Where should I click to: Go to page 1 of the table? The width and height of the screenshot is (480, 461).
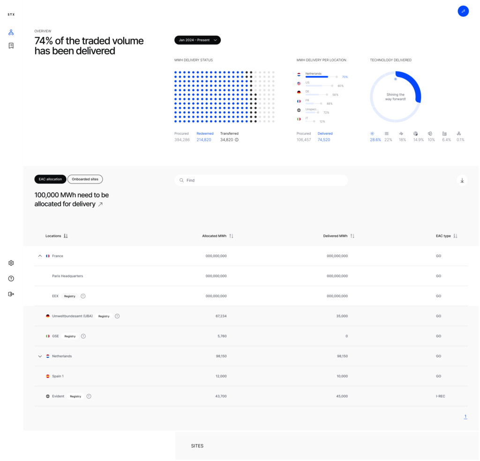[x=465, y=416]
